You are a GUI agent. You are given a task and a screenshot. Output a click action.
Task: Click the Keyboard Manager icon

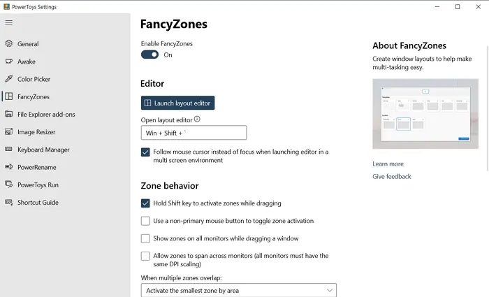8,149
